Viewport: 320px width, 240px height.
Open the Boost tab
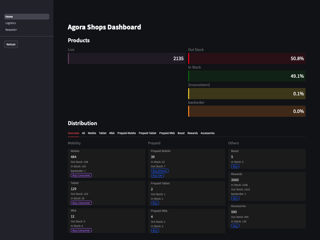pos(181,133)
